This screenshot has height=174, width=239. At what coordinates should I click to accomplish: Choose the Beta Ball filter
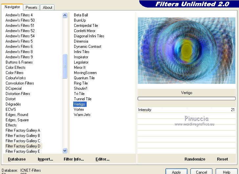tap(81, 15)
